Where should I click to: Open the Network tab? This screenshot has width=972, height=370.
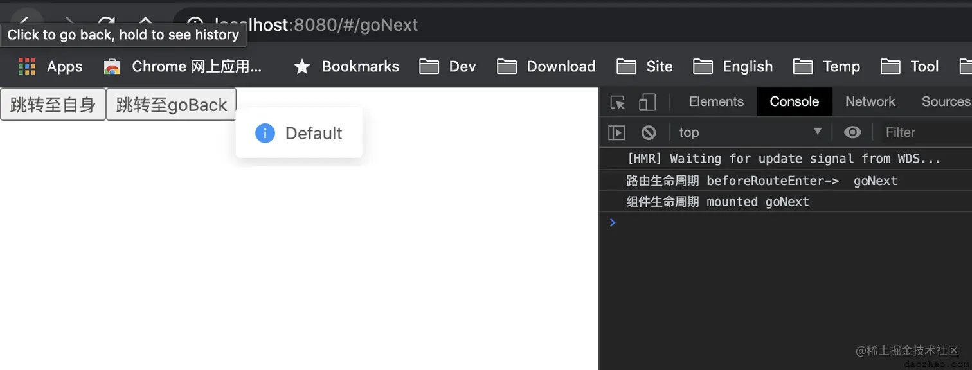coord(870,101)
